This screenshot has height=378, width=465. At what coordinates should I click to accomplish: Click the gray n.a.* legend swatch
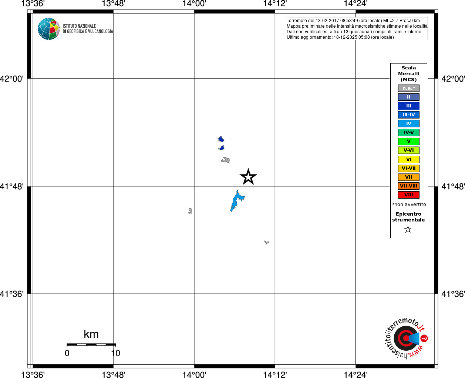pos(409,88)
